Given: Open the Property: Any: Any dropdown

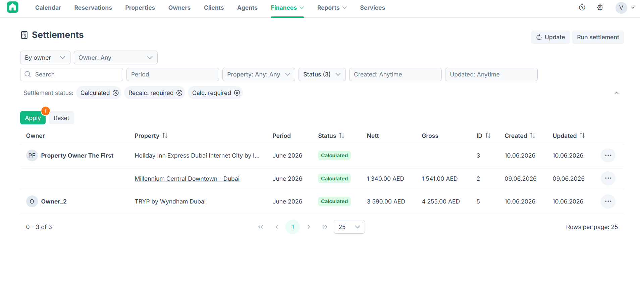Looking at the screenshot, I should tap(259, 74).
